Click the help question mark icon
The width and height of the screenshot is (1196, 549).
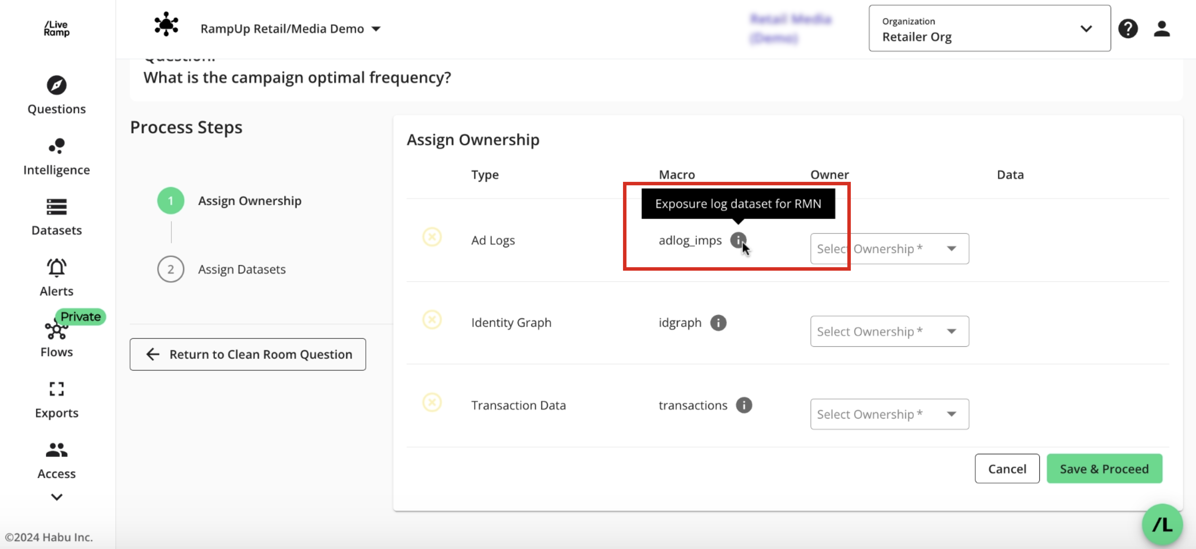point(1127,29)
